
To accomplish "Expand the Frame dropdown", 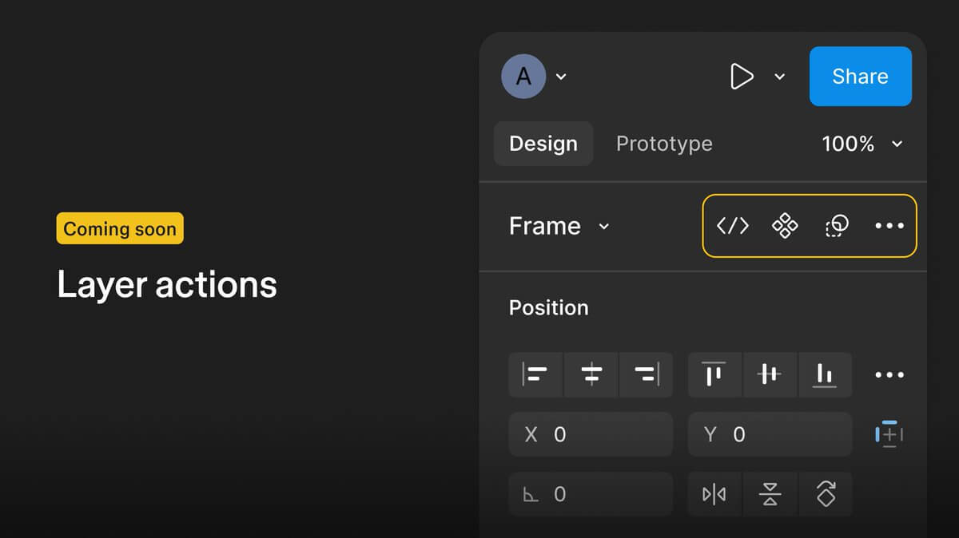I will 605,226.
